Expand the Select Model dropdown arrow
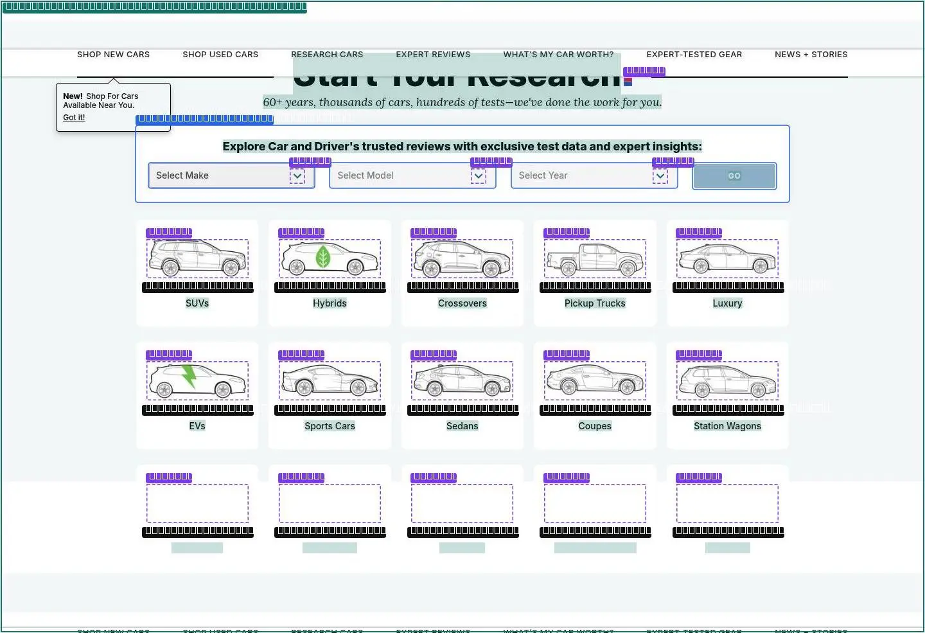The width and height of the screenshot is (925, 633). [x=479, y=176]
